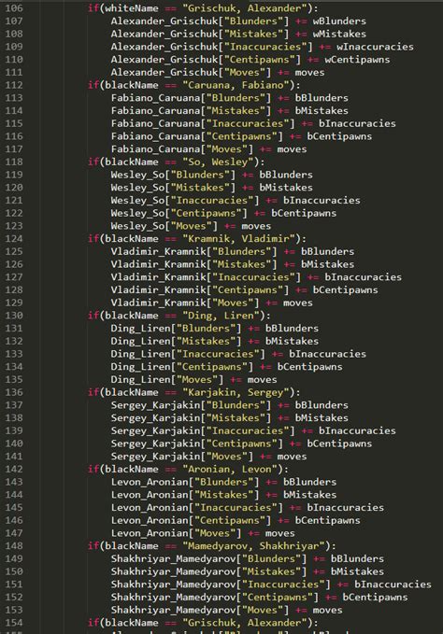The width and height of the screenshot is (443, 634).
Task: Click the "Moves" key on Shakhriyar_Mamedyarov line
Action: pos(265,610)
